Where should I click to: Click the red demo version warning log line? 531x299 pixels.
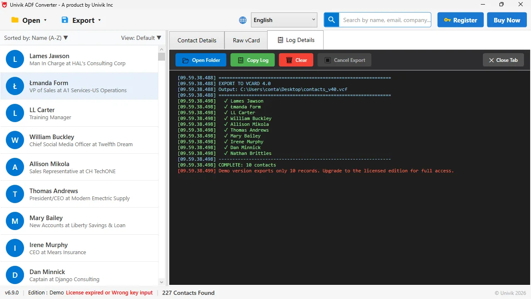point(316,171)
